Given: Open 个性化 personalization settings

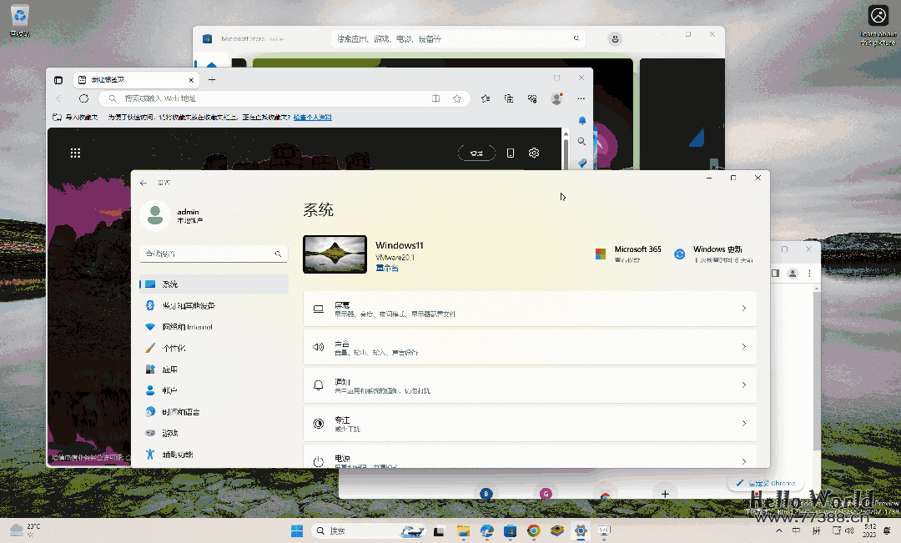Looking at the screenshot, I should tap(213, 348).
